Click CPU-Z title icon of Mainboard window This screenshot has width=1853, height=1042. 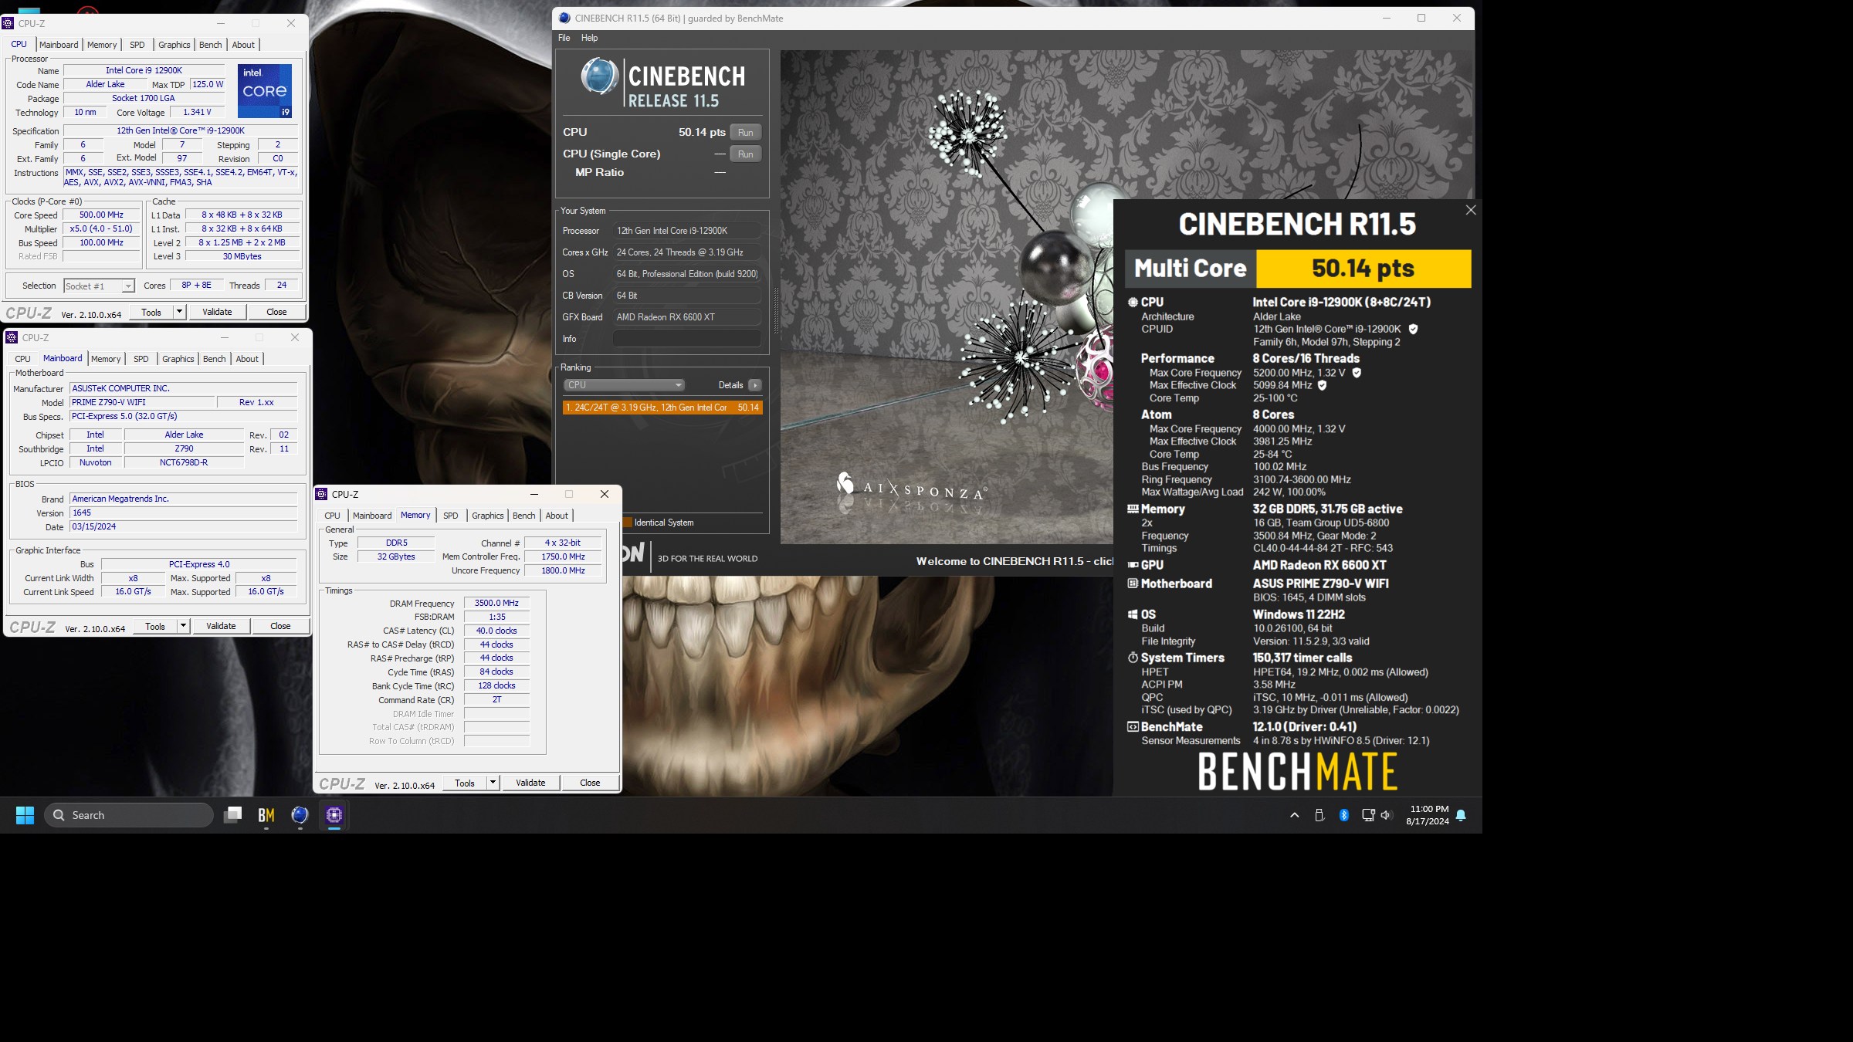tap(12, 338)
